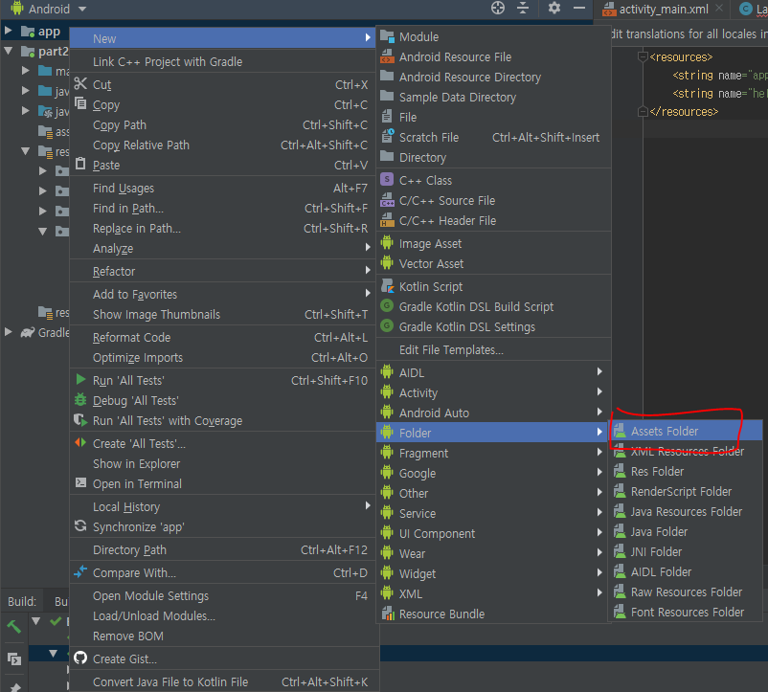Click the Paste clipboard icon
The width and height of the screenshot is (768, 692).
[x=80, y=164]
